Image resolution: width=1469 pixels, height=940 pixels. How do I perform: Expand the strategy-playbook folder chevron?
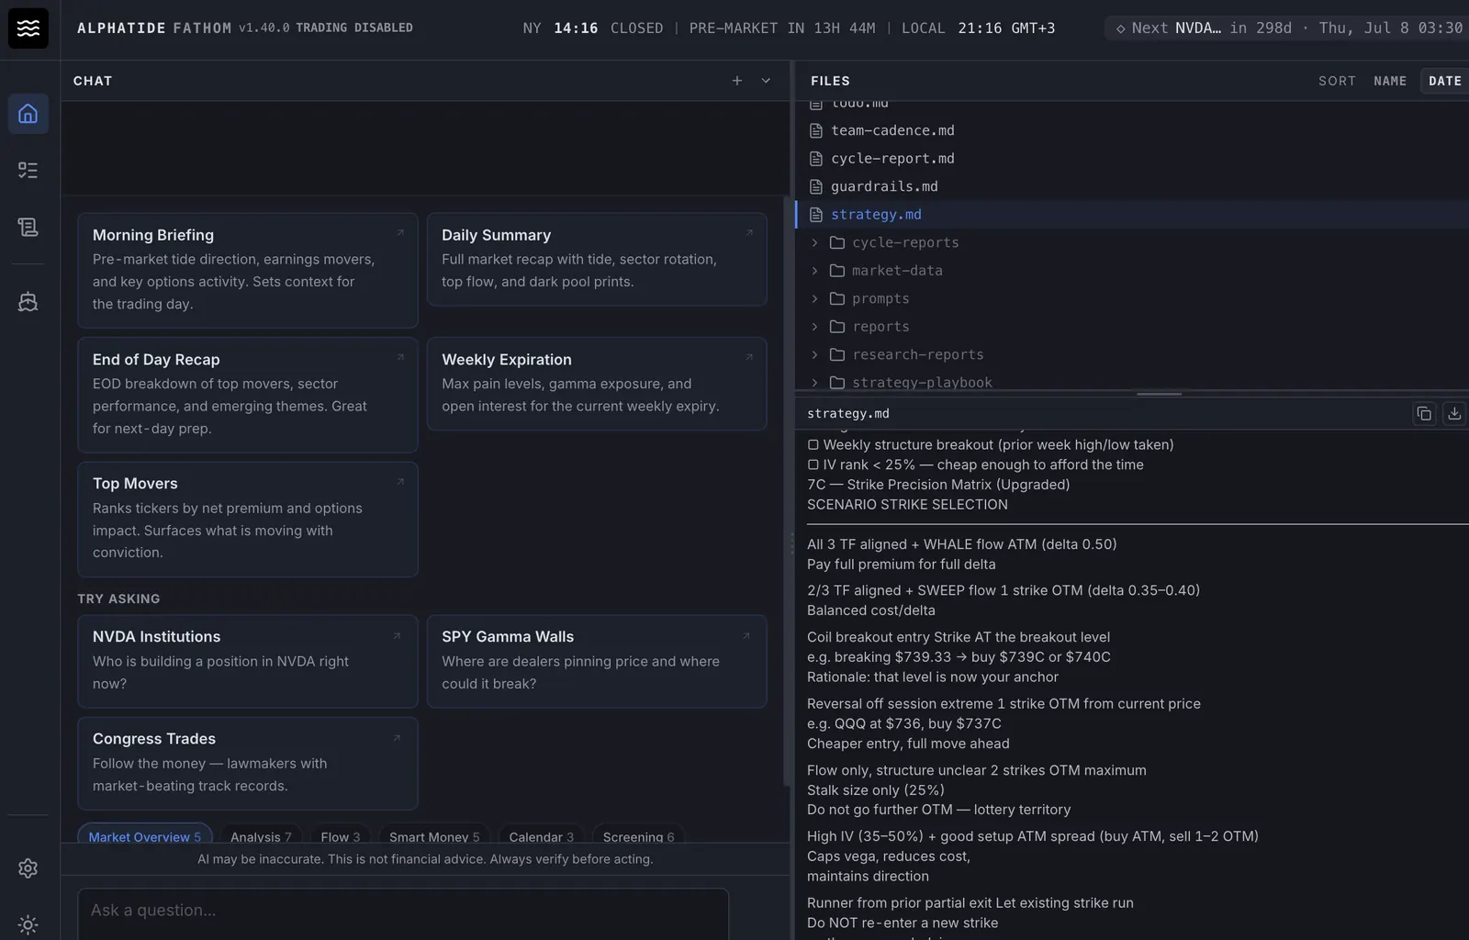tap(814, 383)
